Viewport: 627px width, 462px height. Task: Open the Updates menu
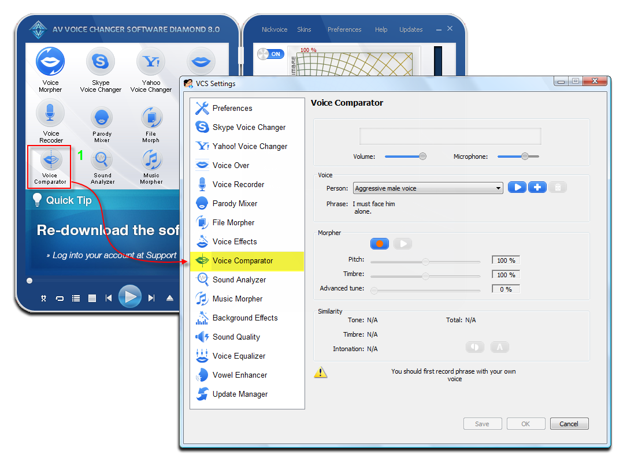pos(411,29)
